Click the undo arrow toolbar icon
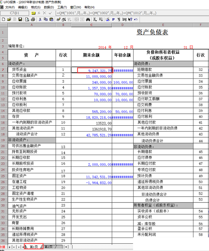Screen dimensions: 209x251 click(136, 19)
